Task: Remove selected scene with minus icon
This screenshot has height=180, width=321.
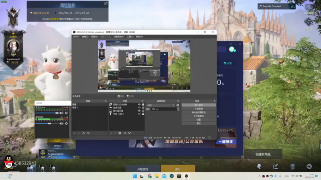Action: coord(78,133)
